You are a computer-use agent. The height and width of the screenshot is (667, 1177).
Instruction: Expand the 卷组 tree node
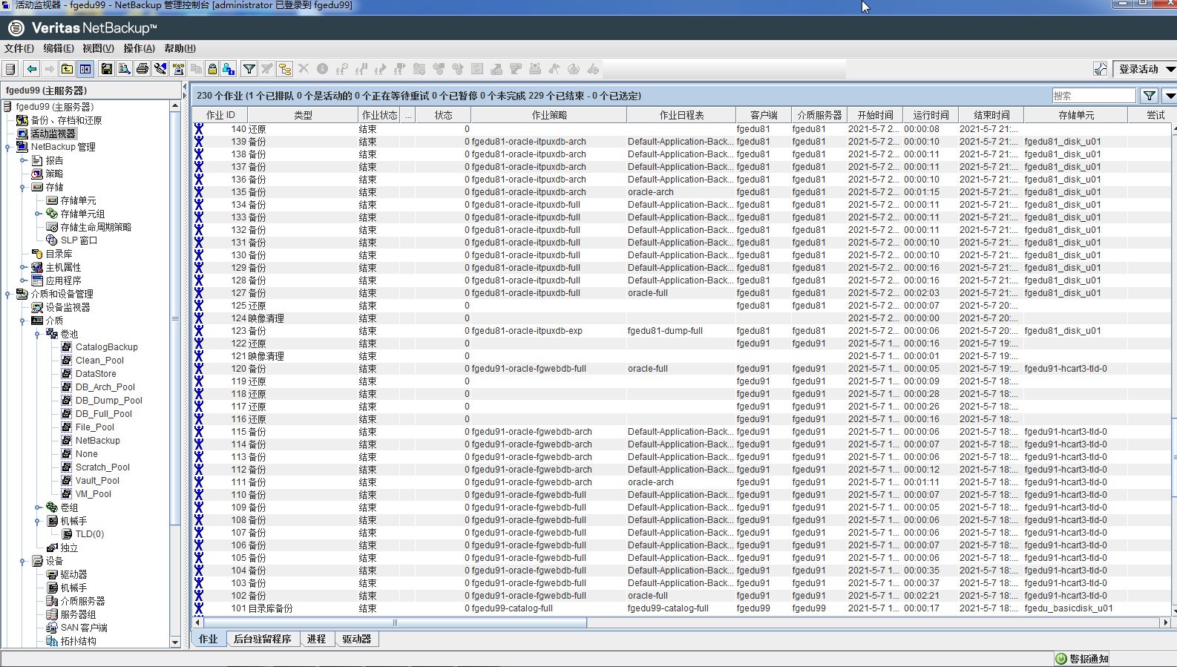coord(38,507)
